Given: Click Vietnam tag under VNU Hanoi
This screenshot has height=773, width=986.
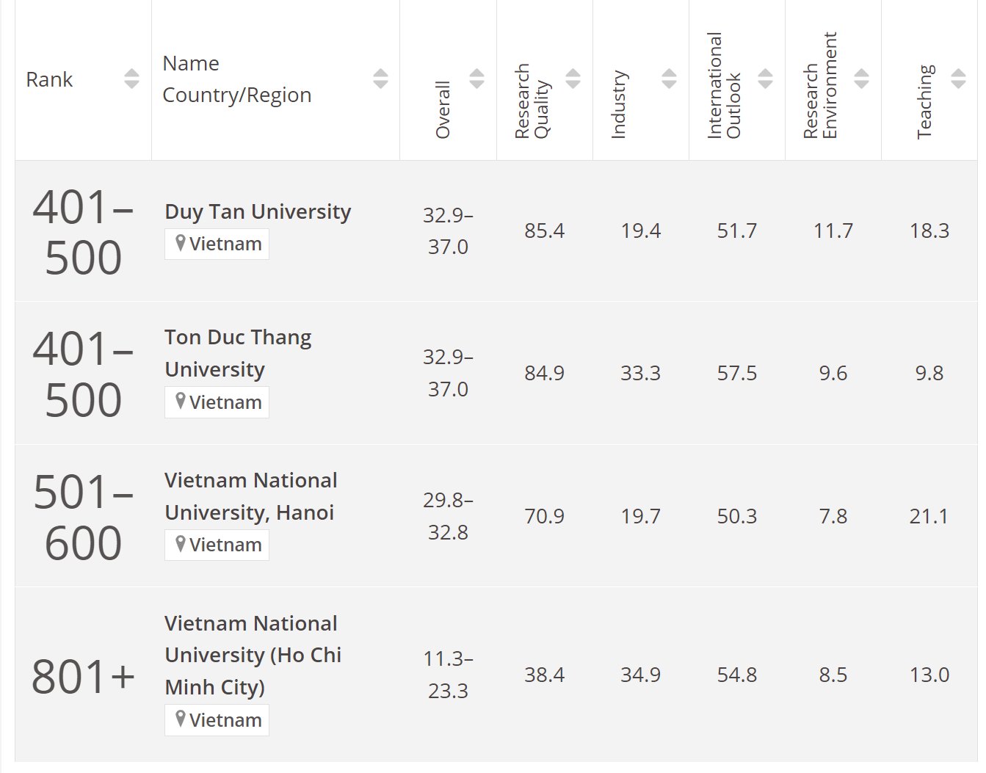Looking at the screenshot, I should [x=217, y=545].
